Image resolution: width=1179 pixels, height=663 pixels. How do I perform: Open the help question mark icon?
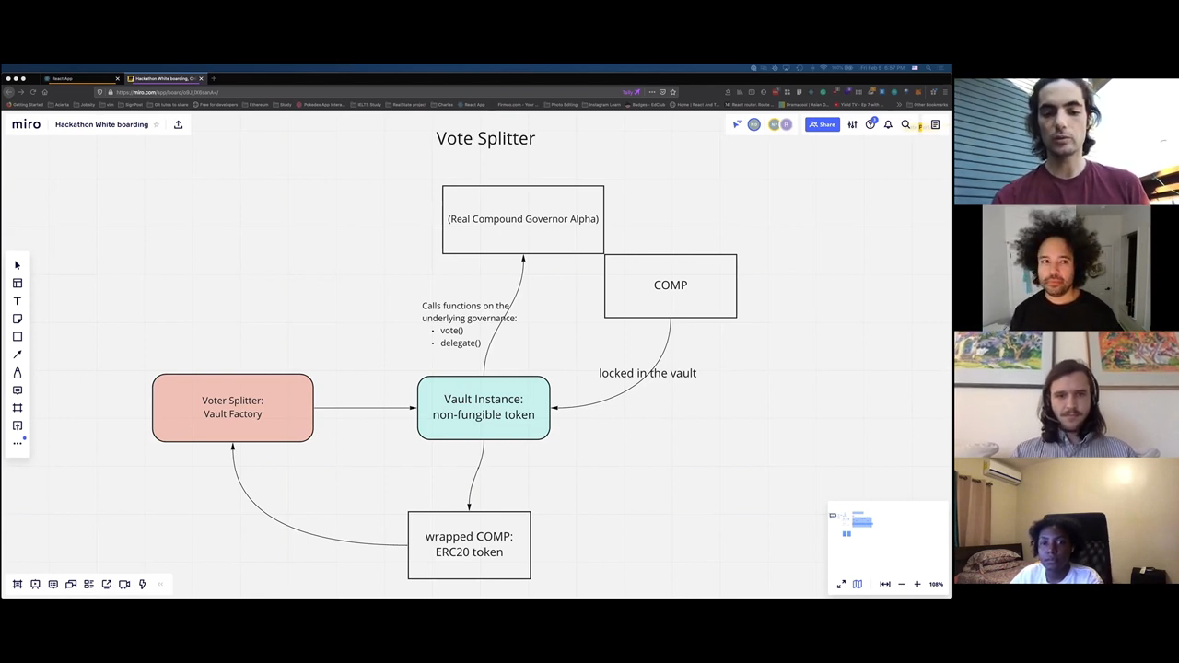[870, 124]
